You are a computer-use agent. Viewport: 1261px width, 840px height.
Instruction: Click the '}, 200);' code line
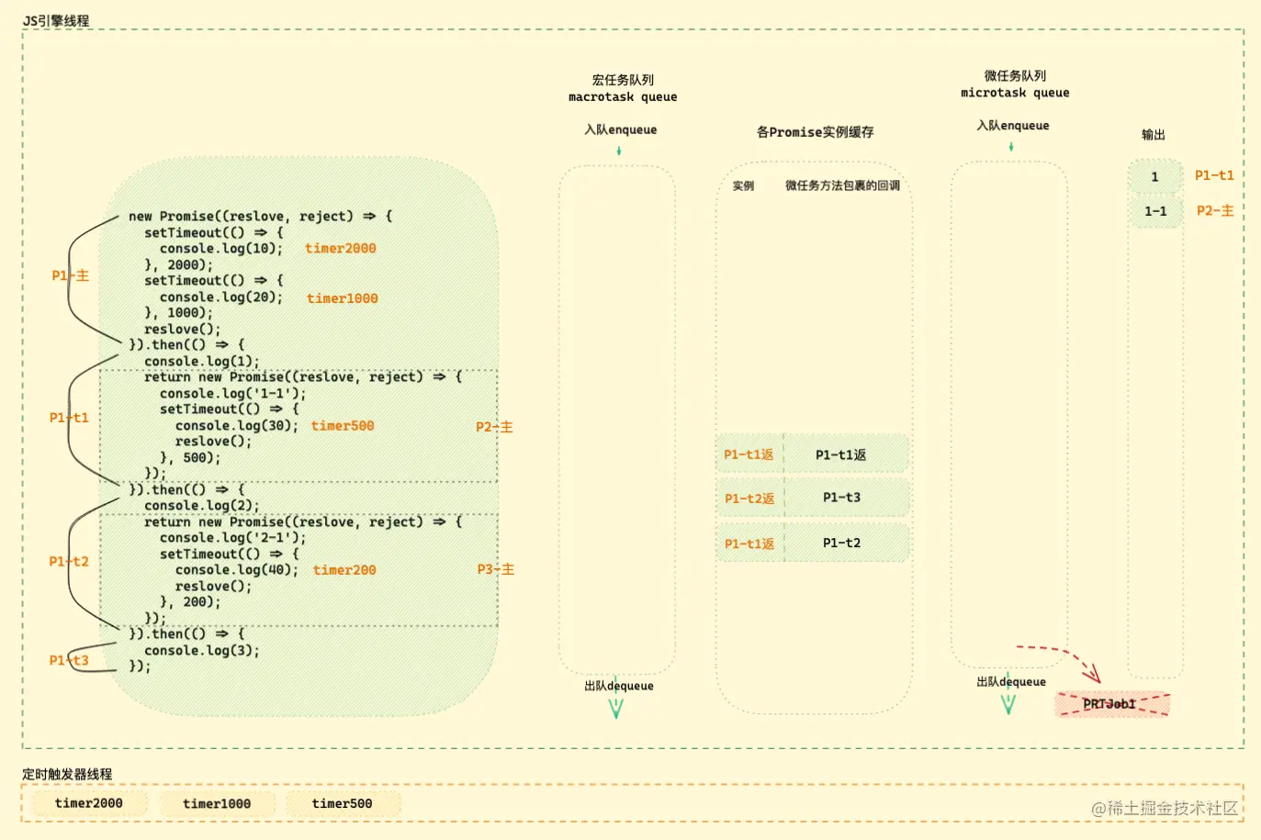(x=190, y=602)
